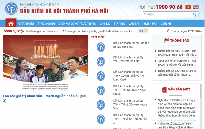205x129 pixels.
Task: Click the Văn bản mới document icon
Action: 165,89
